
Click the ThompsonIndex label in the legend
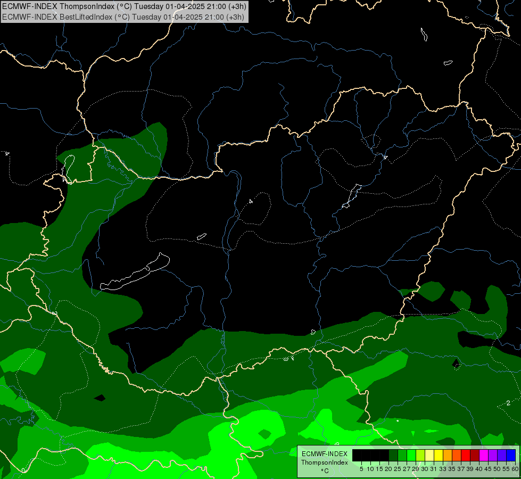[325, 463]
